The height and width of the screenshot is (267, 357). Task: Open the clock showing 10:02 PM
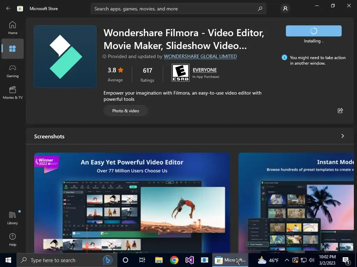coord(327,260)
